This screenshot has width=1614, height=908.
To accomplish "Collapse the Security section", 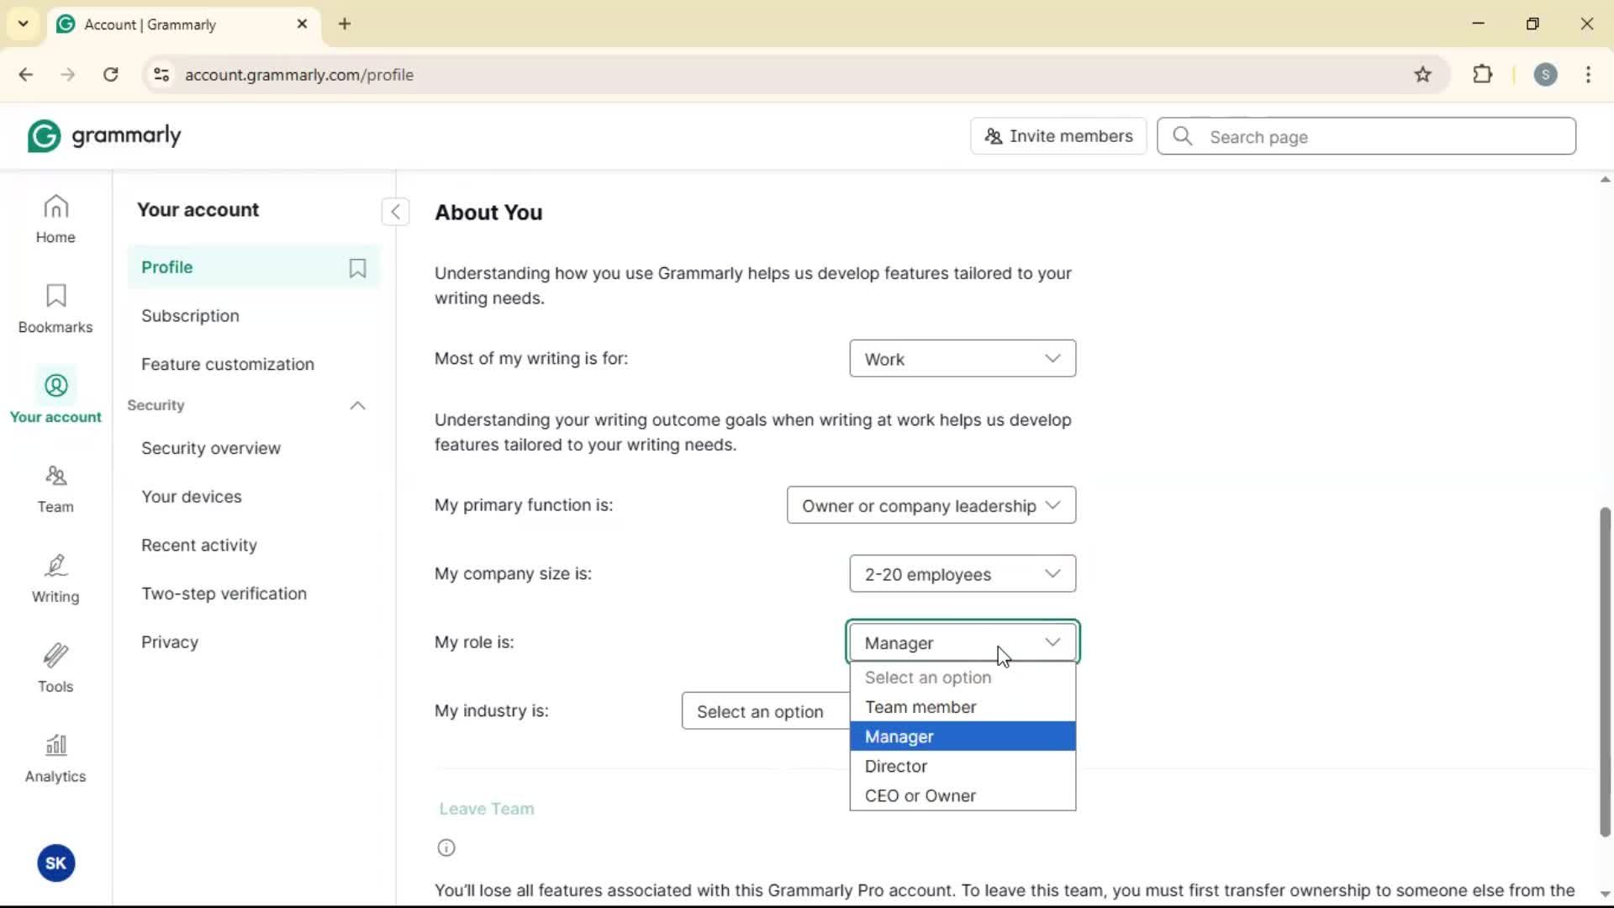I will (x=357, y=406).
